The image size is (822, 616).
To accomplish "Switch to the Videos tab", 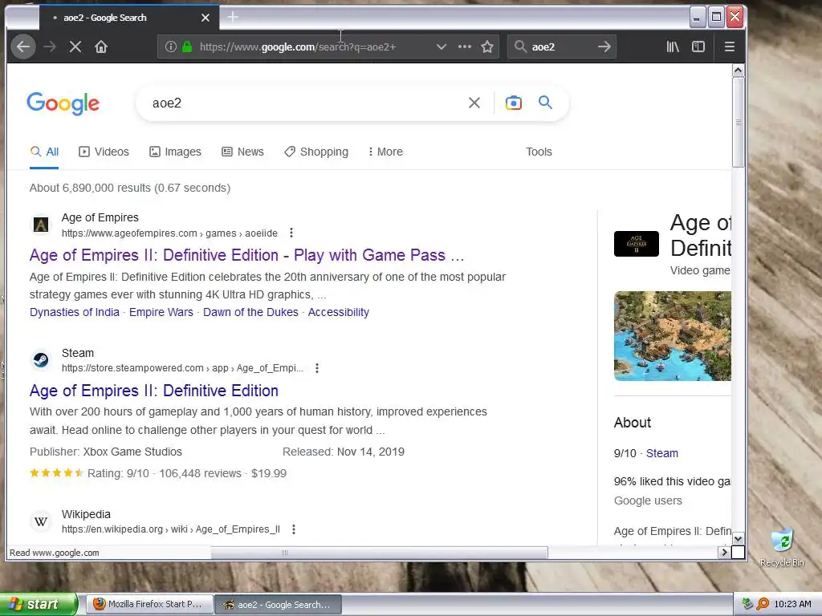I will 104,152.
